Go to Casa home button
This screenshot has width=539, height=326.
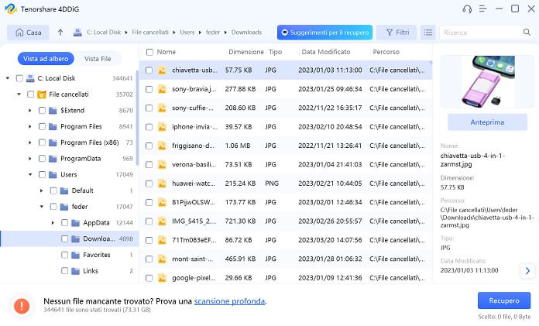coord(28,33)
